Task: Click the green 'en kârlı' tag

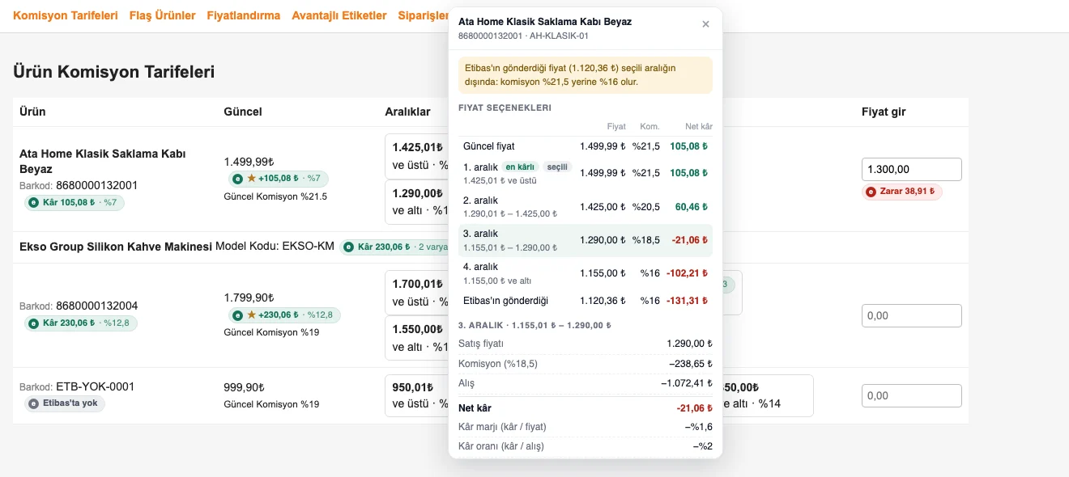Action: [520, 167]
